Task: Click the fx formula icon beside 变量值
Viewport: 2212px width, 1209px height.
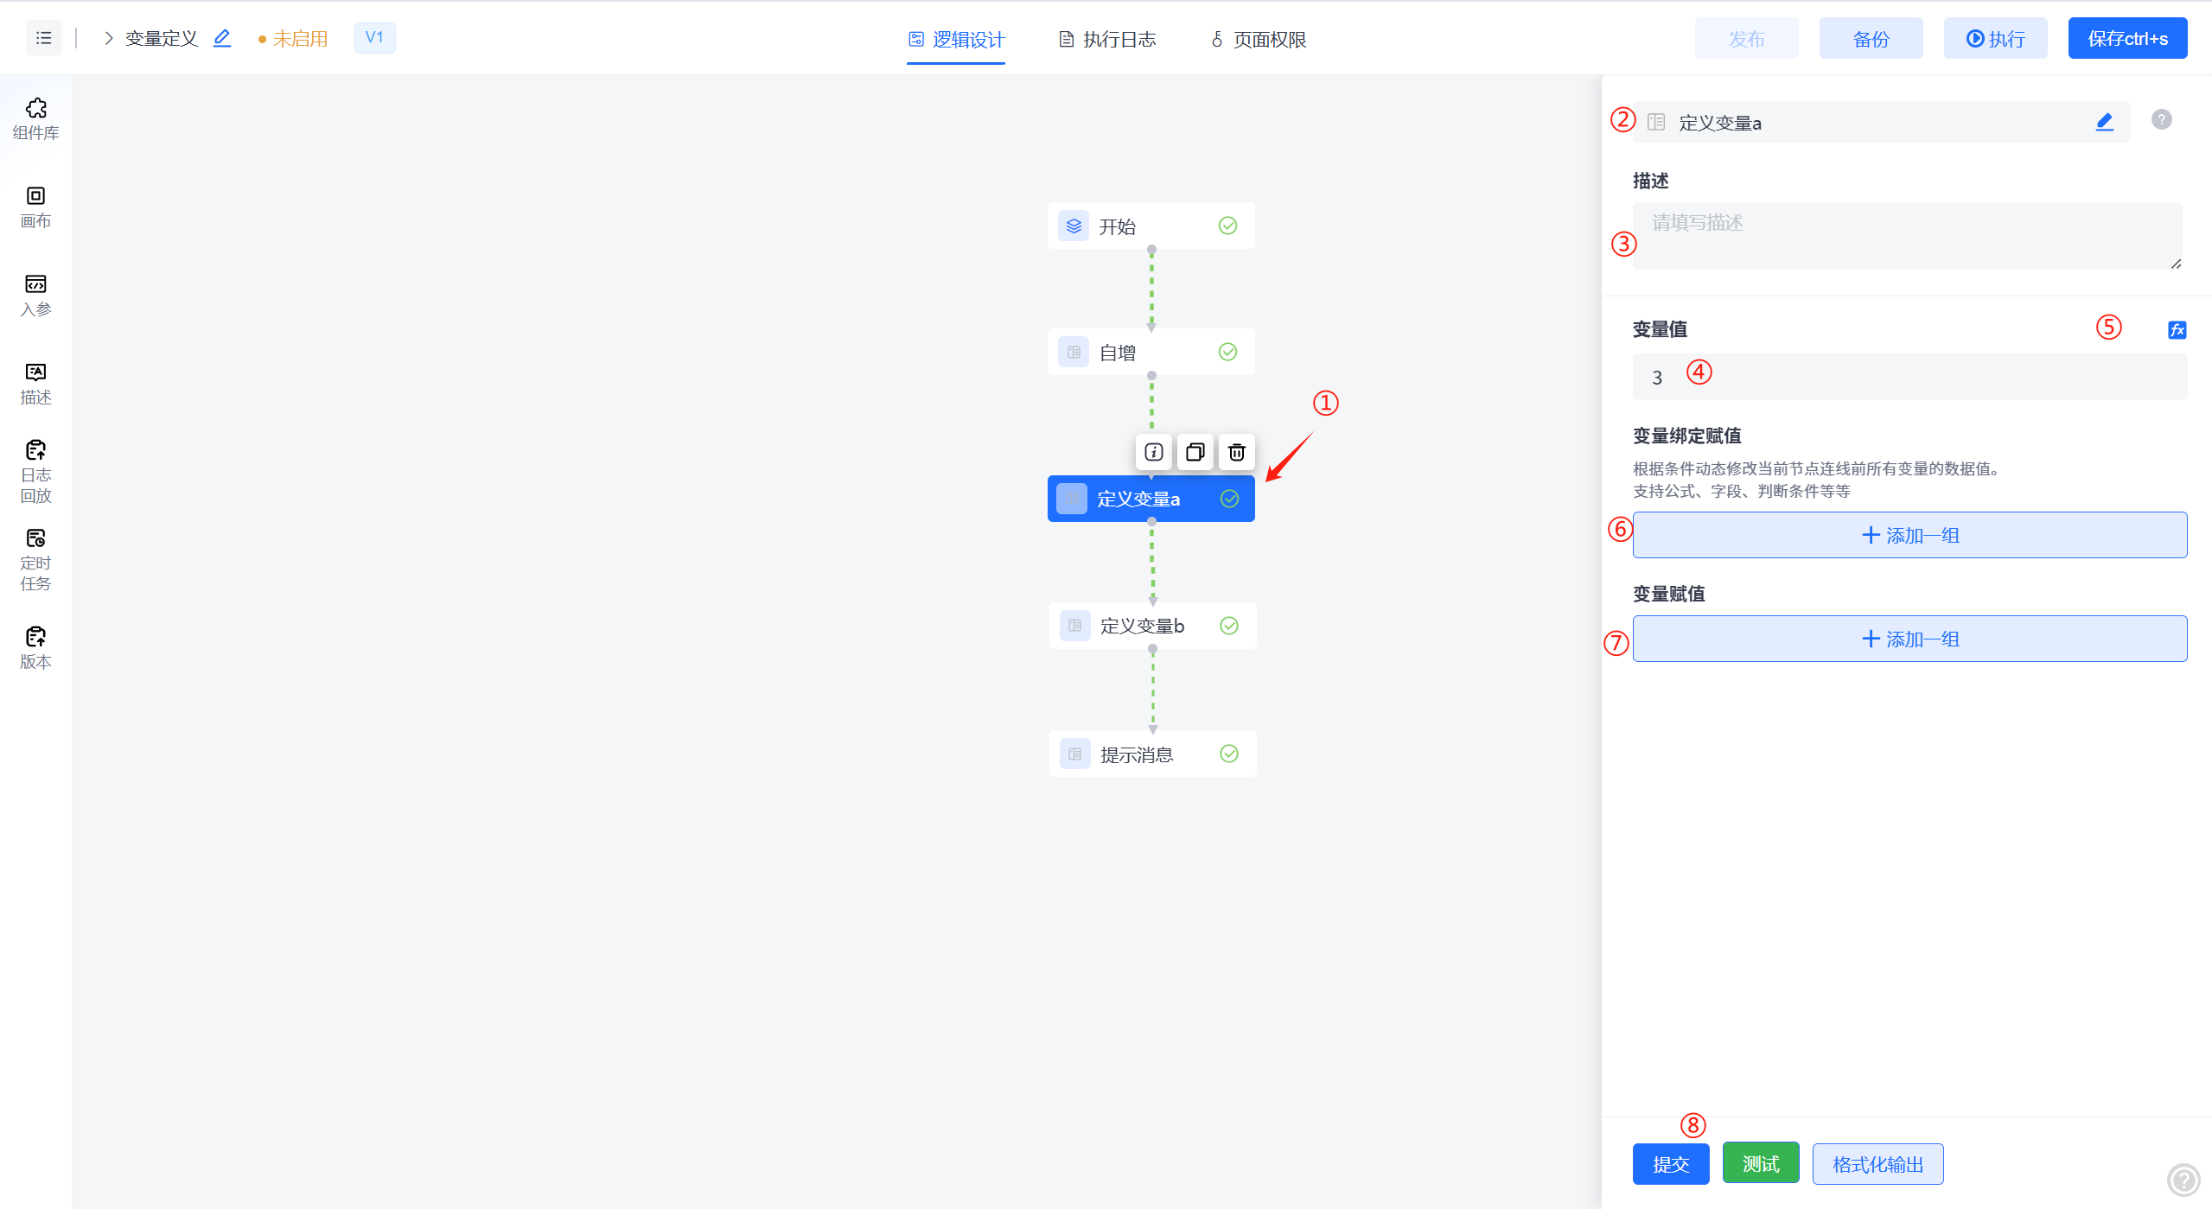Action: (2177, 329)
